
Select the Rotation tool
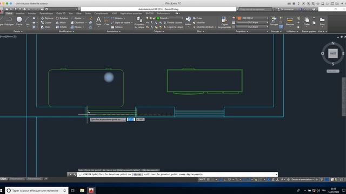[62, 18]
